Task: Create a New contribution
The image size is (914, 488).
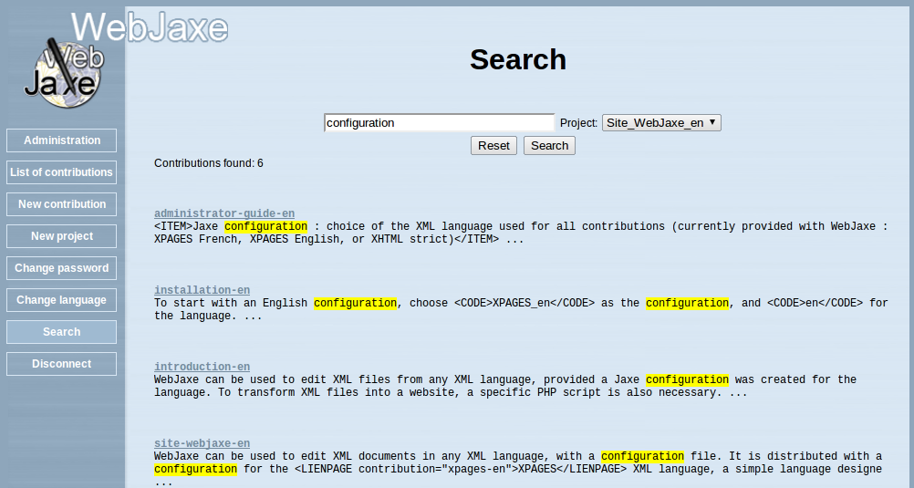Action: [62, 204]
